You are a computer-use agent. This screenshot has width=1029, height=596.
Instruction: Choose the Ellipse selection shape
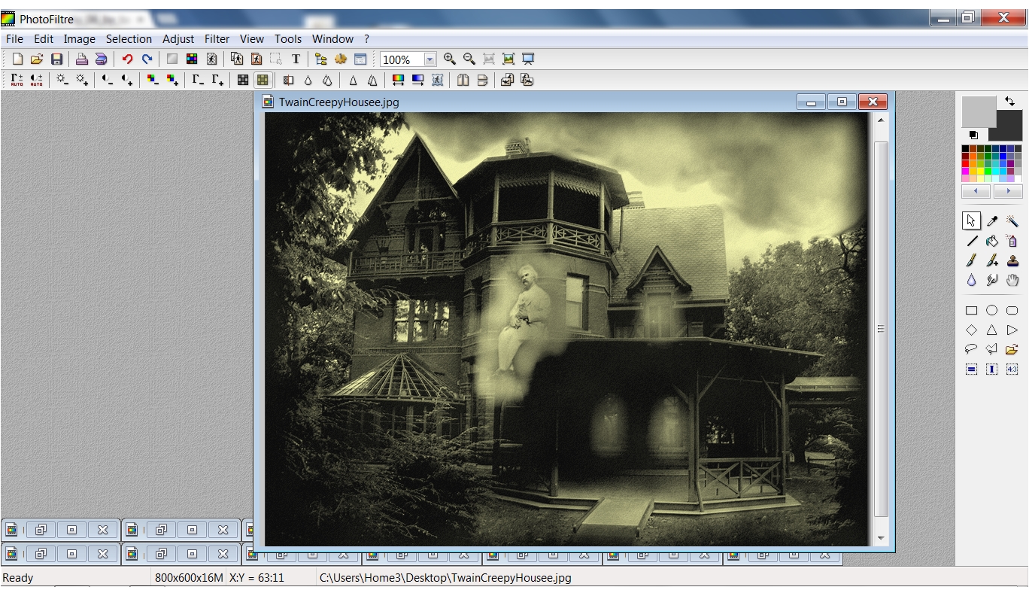[x=992, y=310]
